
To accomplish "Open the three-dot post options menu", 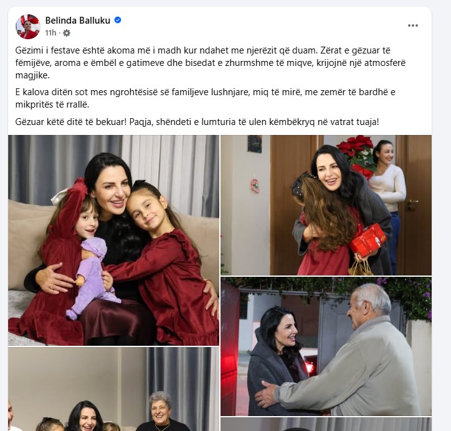I will [x=413, y=25].
